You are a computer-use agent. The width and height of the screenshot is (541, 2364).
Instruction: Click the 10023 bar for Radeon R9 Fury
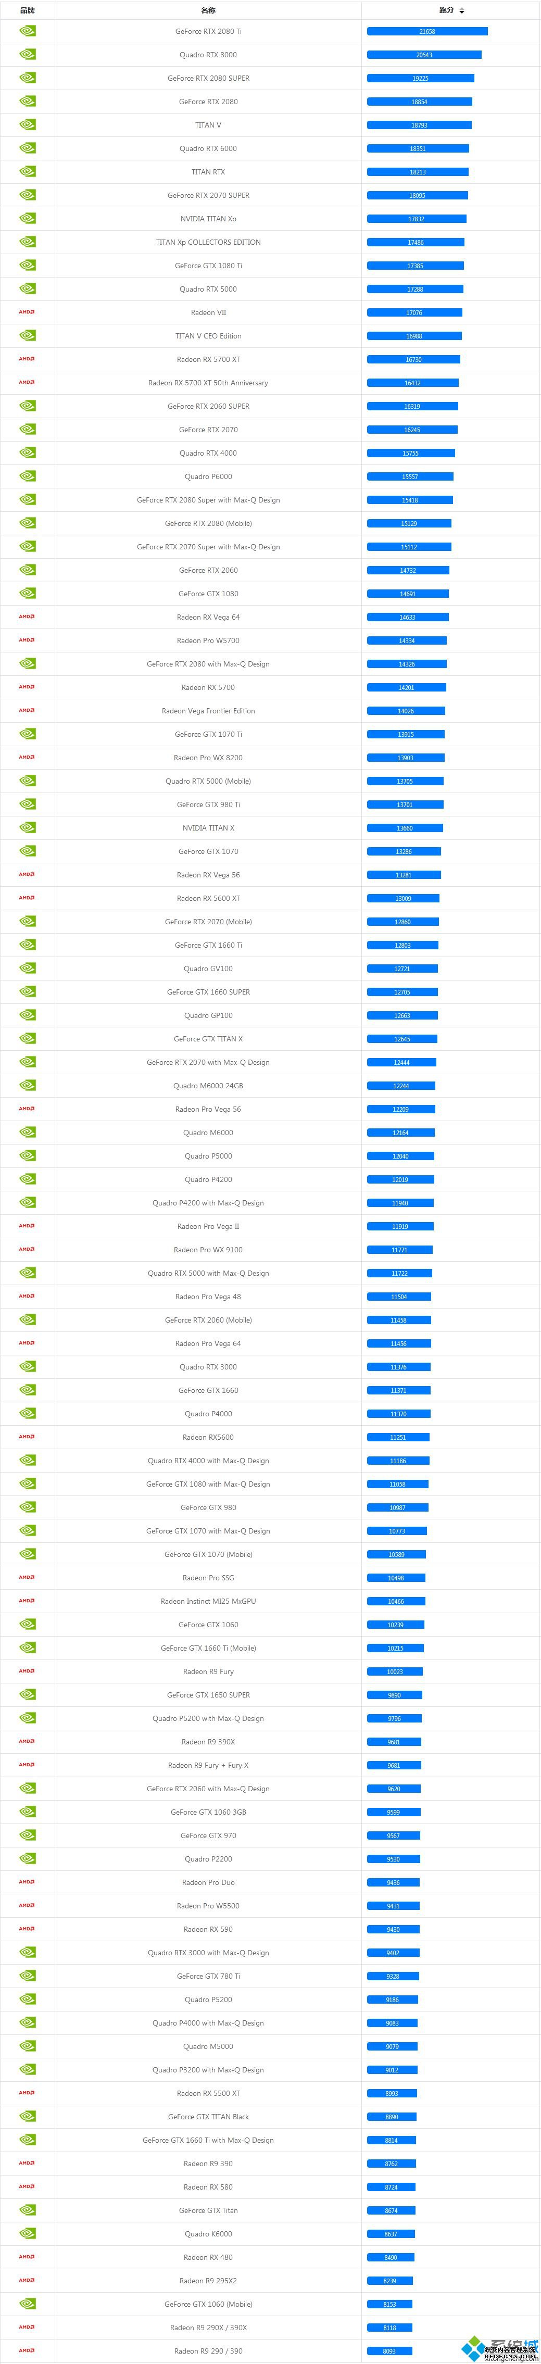(x=395, y=1671)
